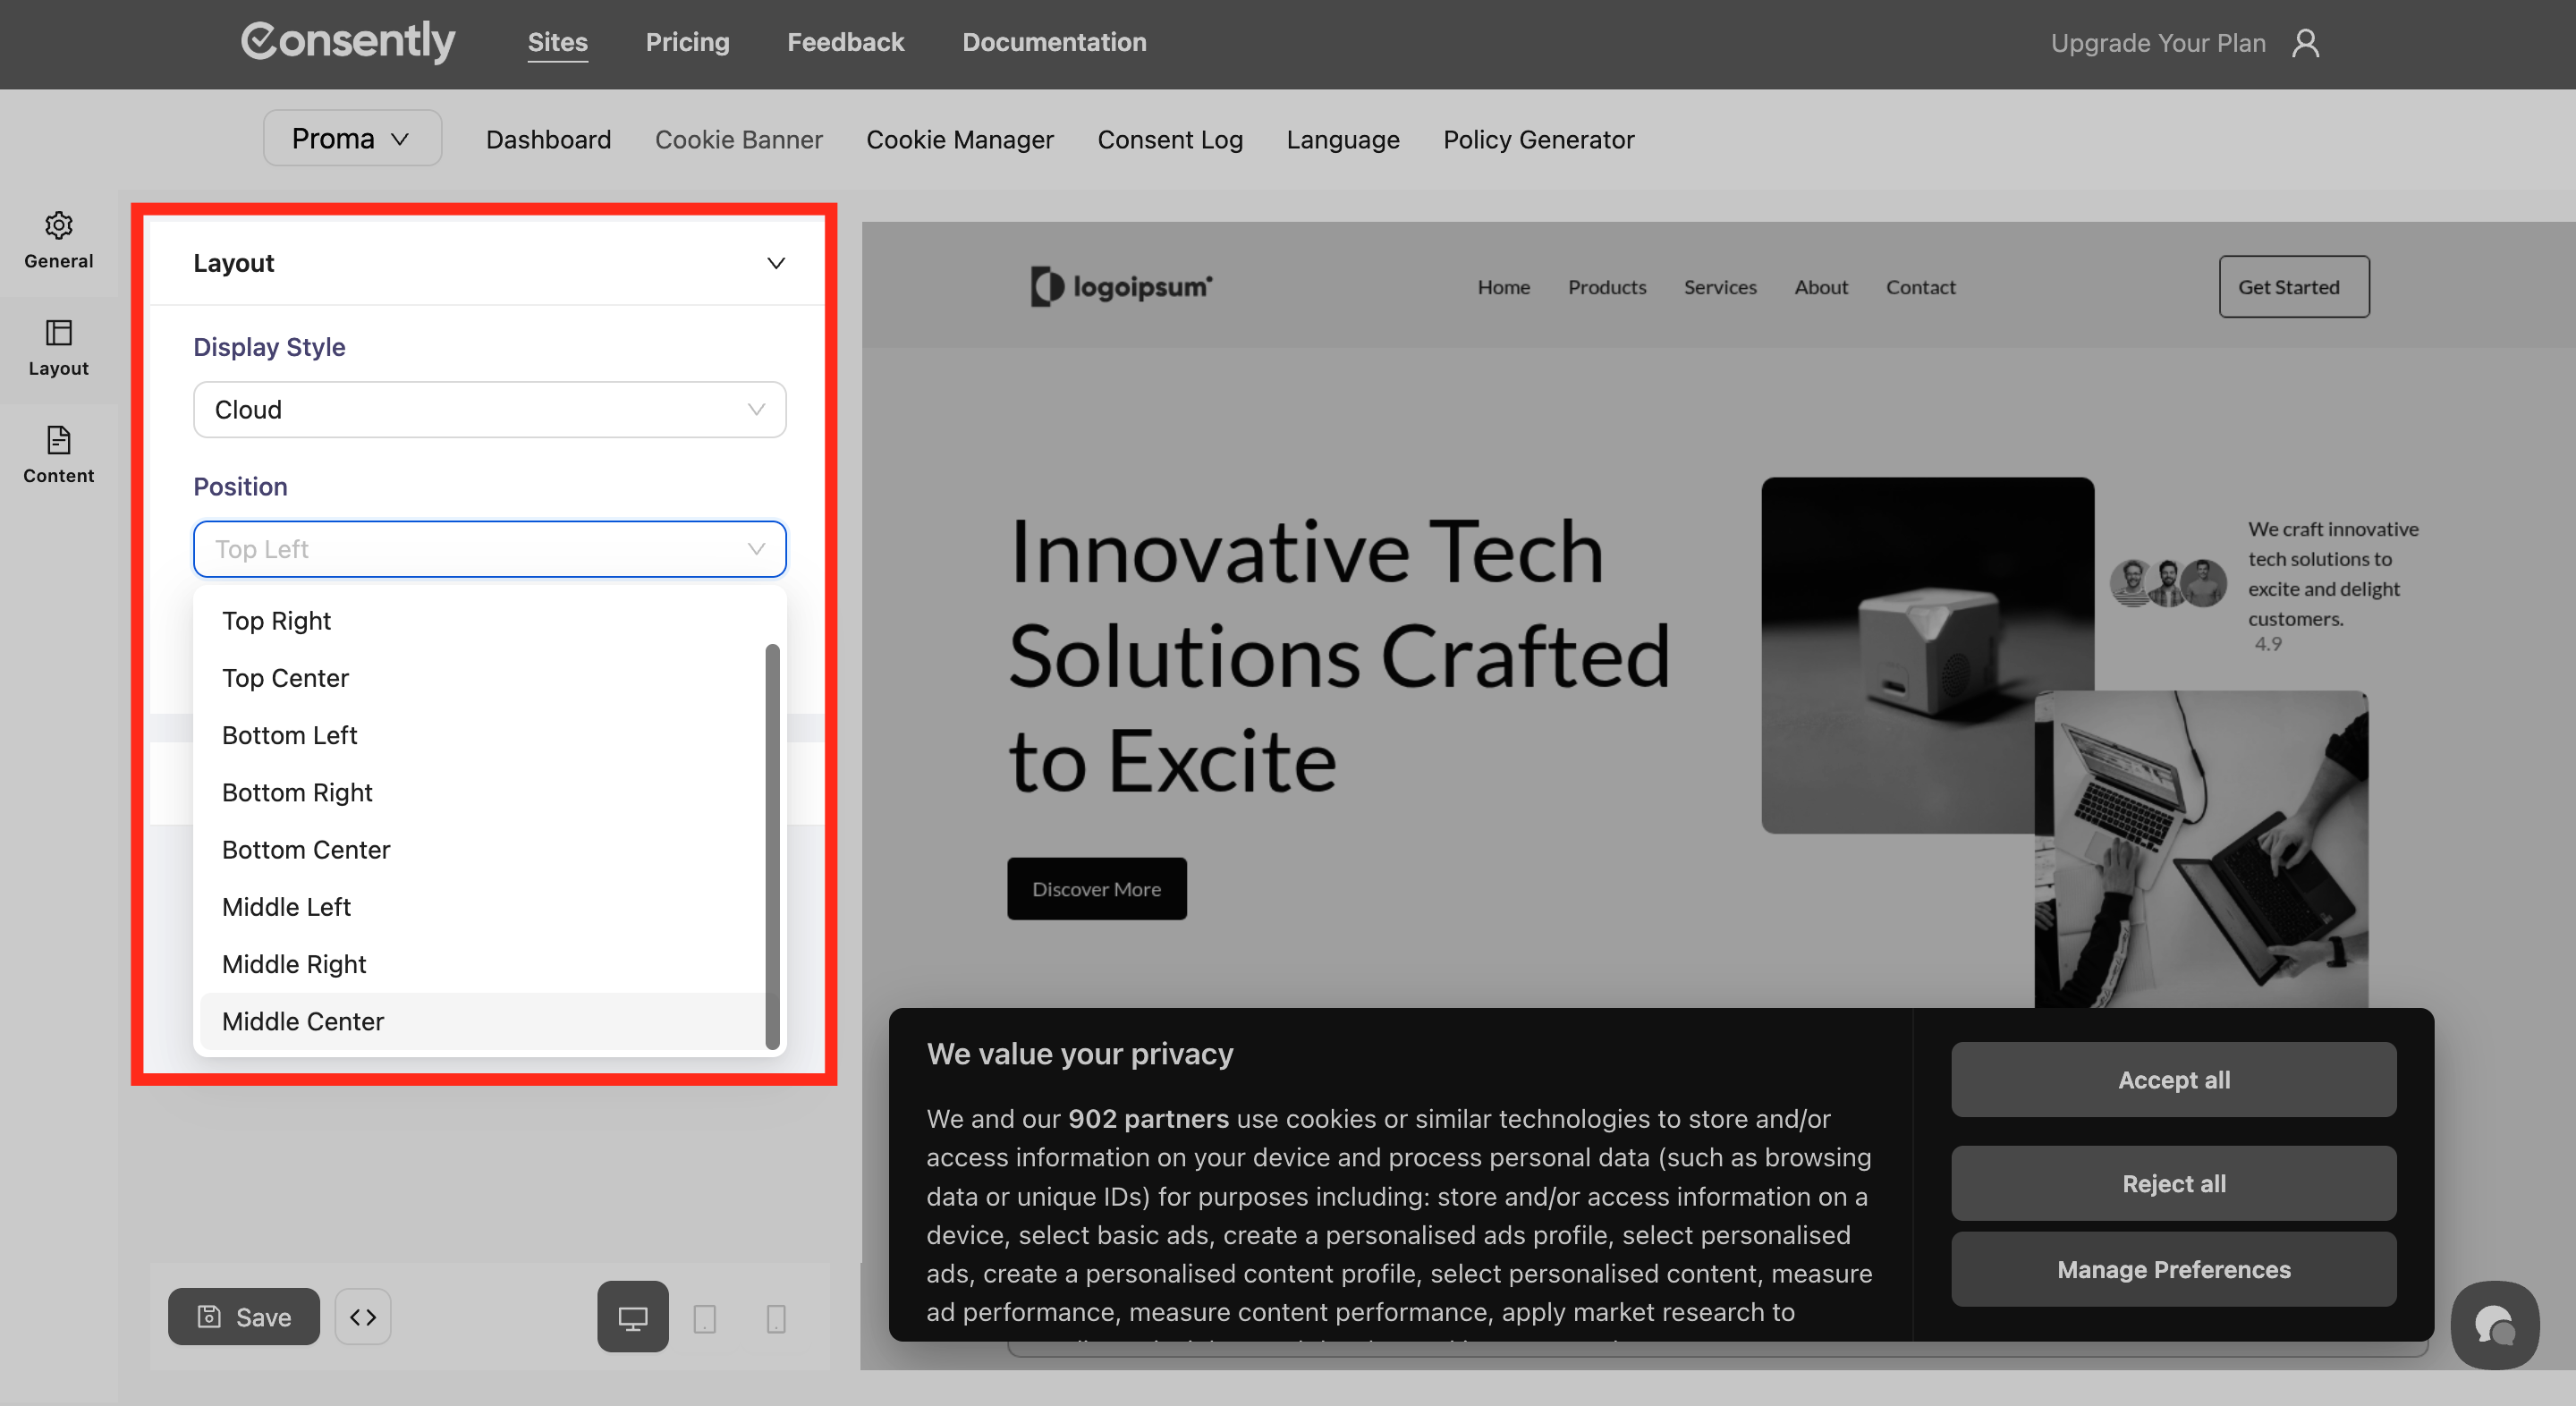
Task: Open the Display Style Cloud dropdown
Action: [x=489, y=410]
